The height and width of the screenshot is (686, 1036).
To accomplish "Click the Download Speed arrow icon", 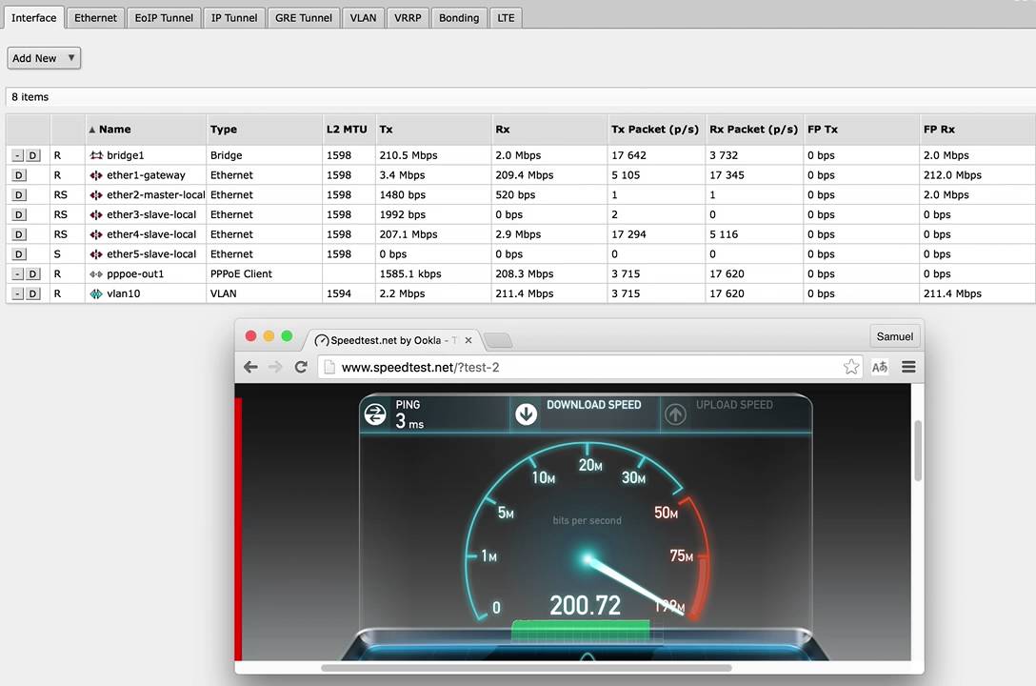I will [526, 414].
